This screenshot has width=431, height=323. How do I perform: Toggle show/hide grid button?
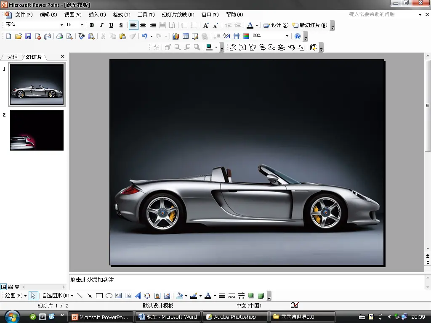[x=237, y=37]
